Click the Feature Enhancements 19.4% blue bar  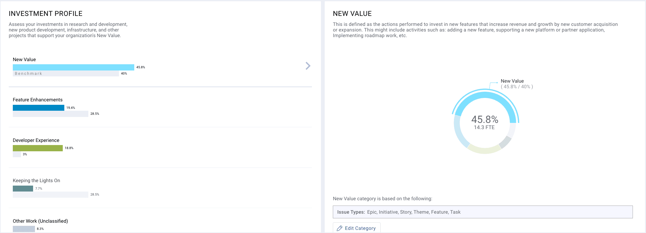tap(38, 108)
